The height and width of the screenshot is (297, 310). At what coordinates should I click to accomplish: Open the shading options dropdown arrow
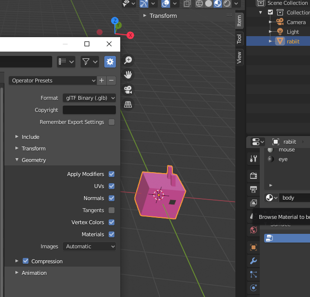(236, 3)
